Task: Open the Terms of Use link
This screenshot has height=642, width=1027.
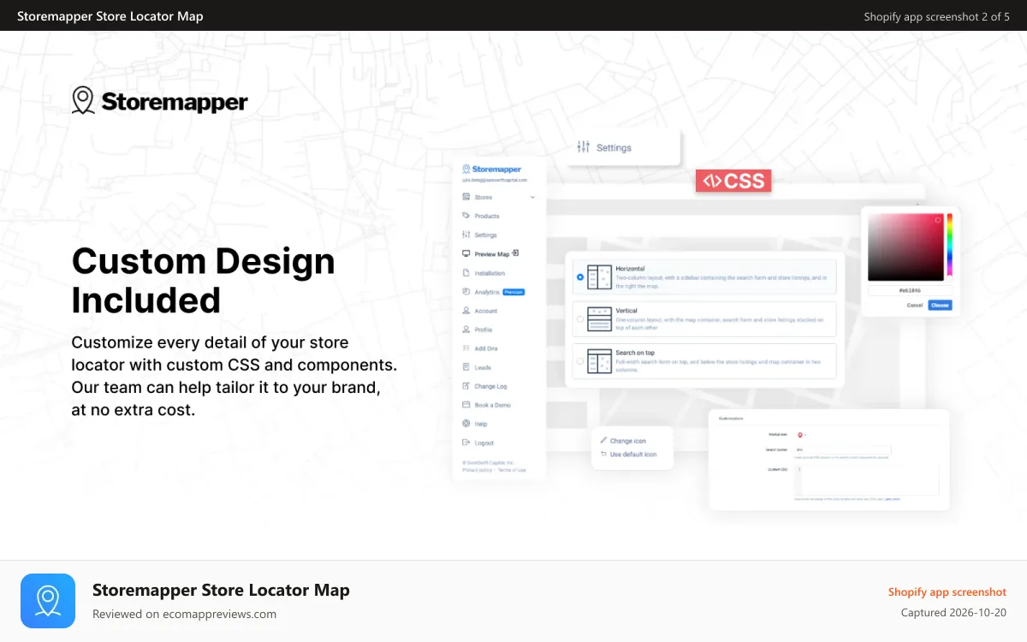Action: (512, 470)
